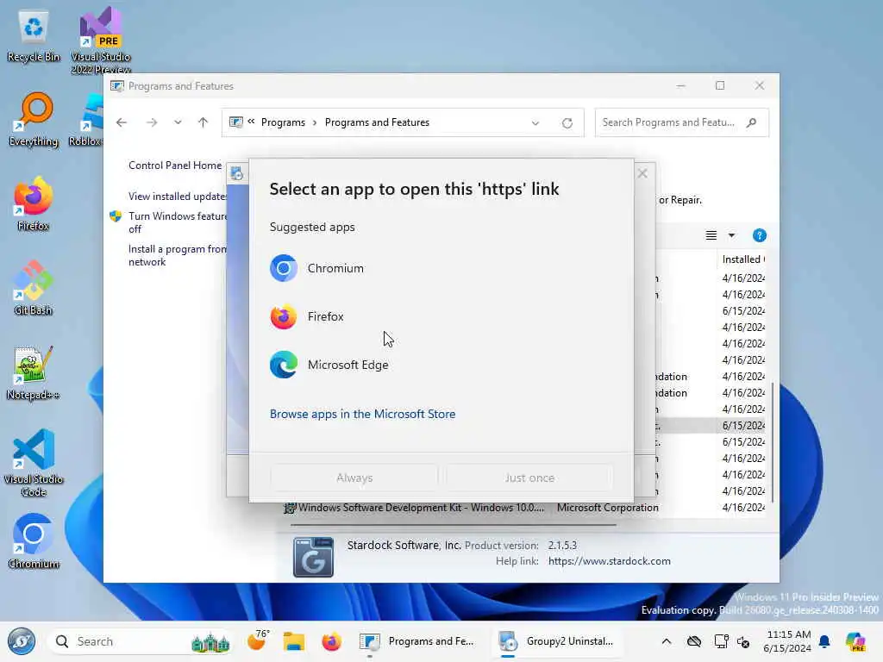Close the Groupy2 uninstaller dialog with X
The image size is (883, 662).
click(x=642, y=173)
